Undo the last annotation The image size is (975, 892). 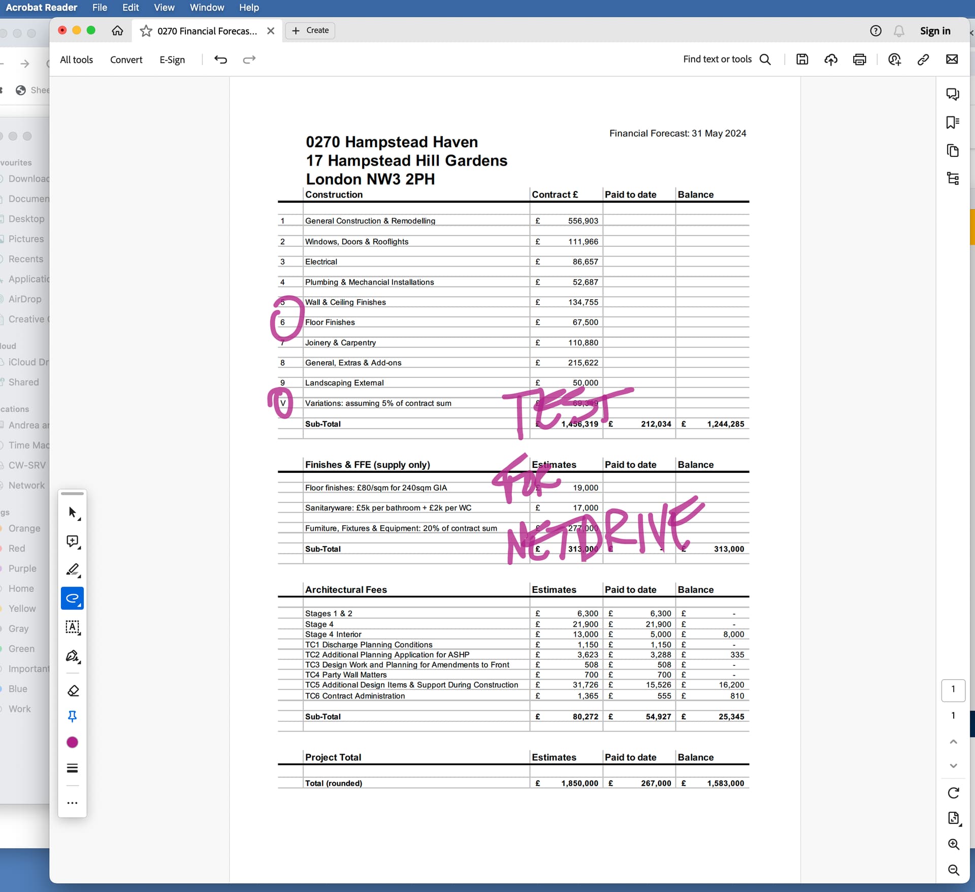tap(220, 59)
